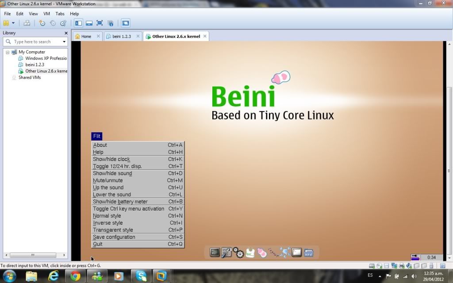Click the hard disk device status icon
The height and width of the screenshot is (283, 453).
click(372, 266)
